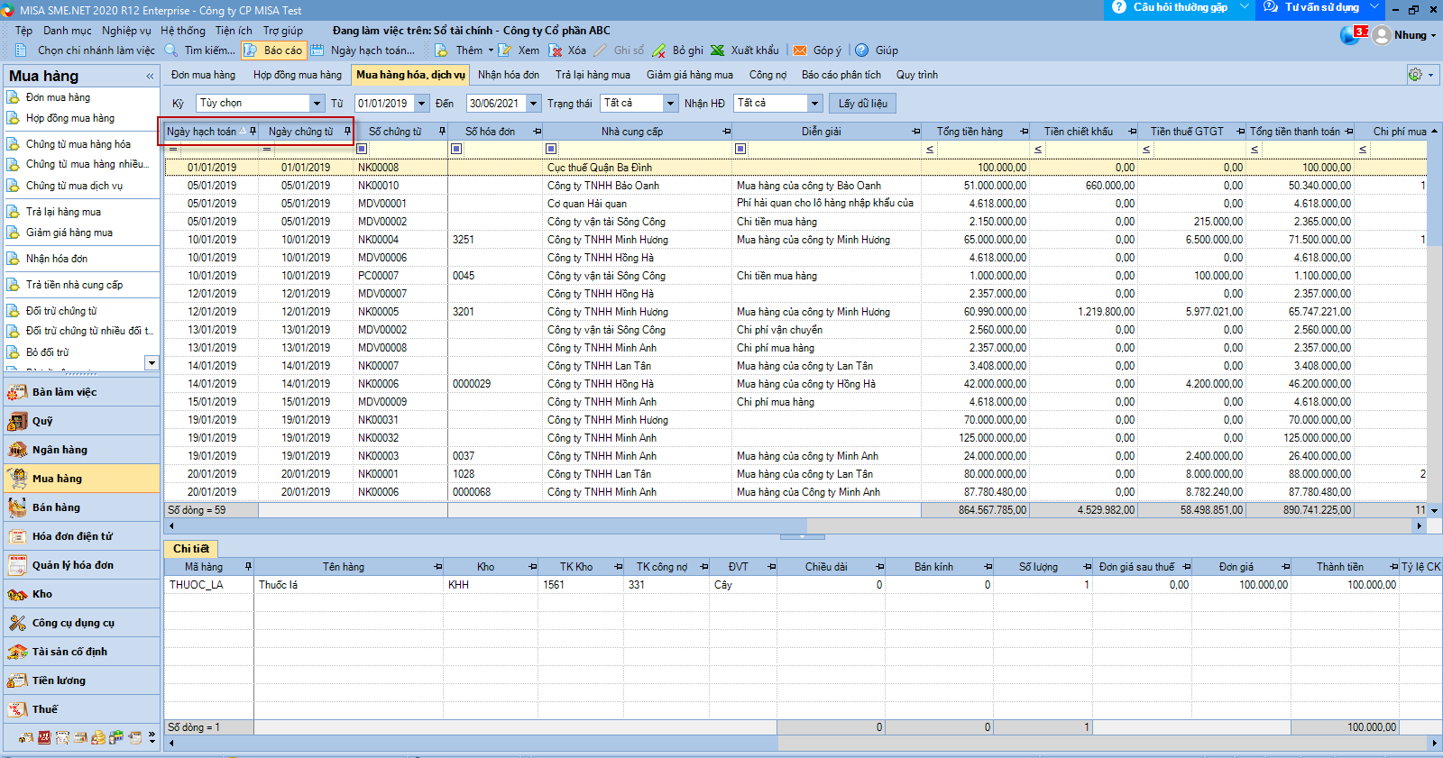Click the Ngày hạch toán calendar icon

pos(317,50)
